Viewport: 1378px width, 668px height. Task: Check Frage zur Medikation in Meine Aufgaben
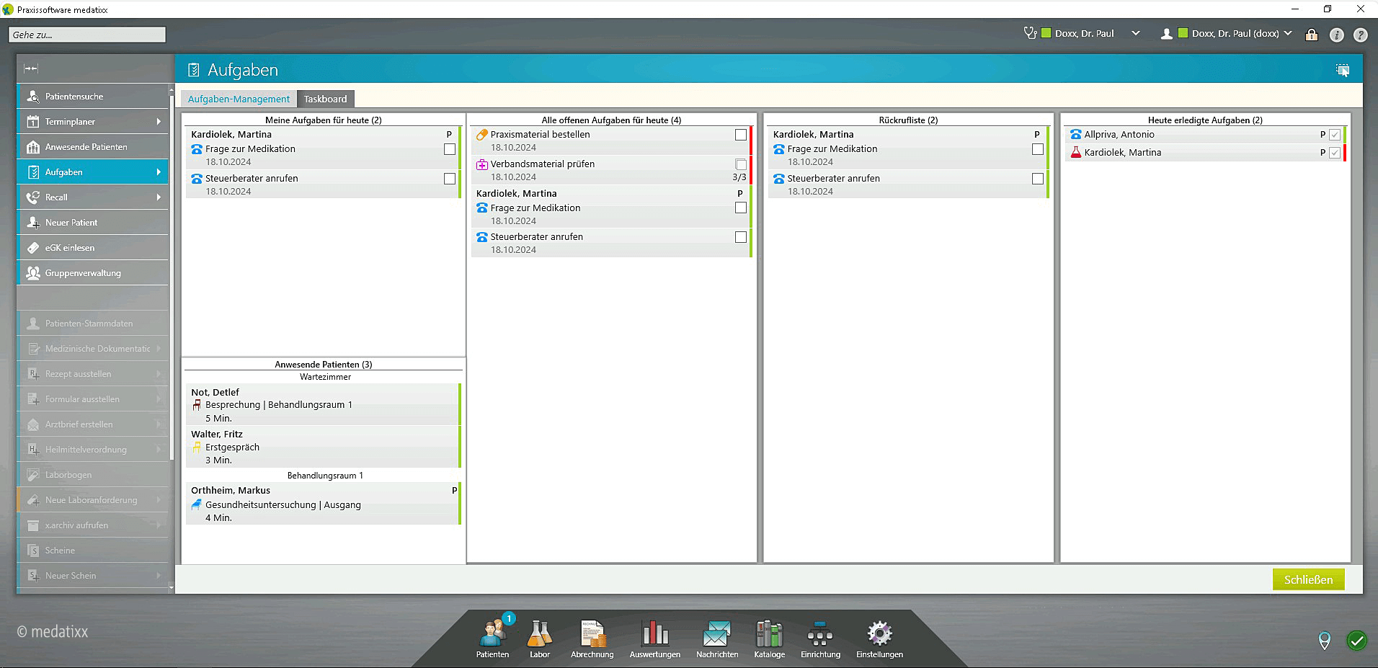(450, 149)
